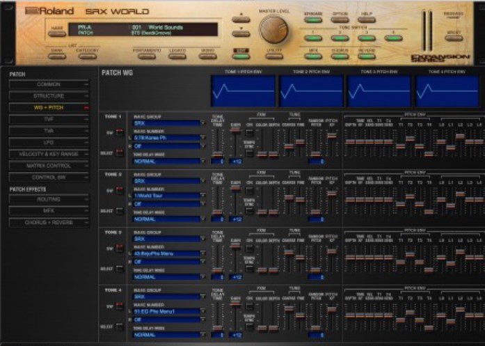Enable Tone 3 Select button

point(120,269)
